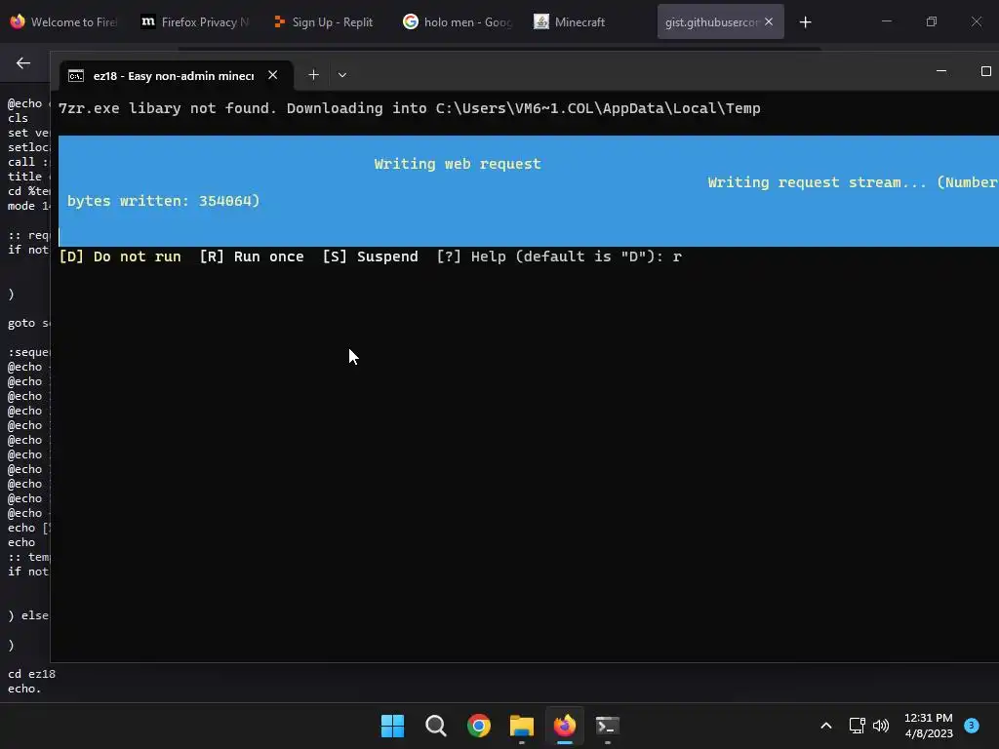This screenshot has width=999, height=749.
Task: Launch Chrome from the taskbar
Action: 478,726
